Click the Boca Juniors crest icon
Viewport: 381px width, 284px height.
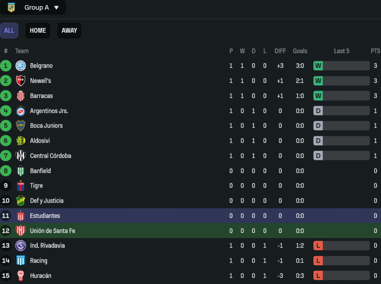21,126
